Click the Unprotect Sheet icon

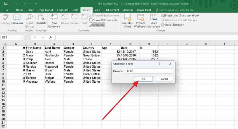pos(127,17)
